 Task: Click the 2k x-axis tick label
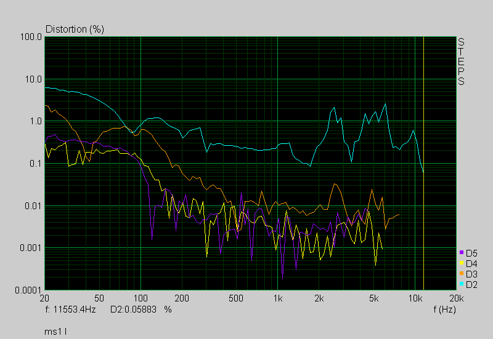point(319,298)
